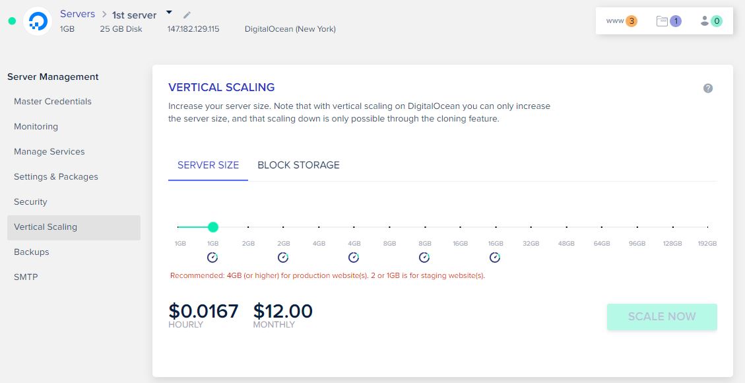Select the speedometer icon beneath the 8GB size
The width and height of the screenshot is (745, 383).
coord(424,258)
